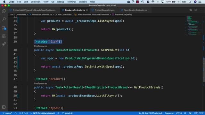
Task: Click ListAllAsync on line 50
Action: point(106,96)
